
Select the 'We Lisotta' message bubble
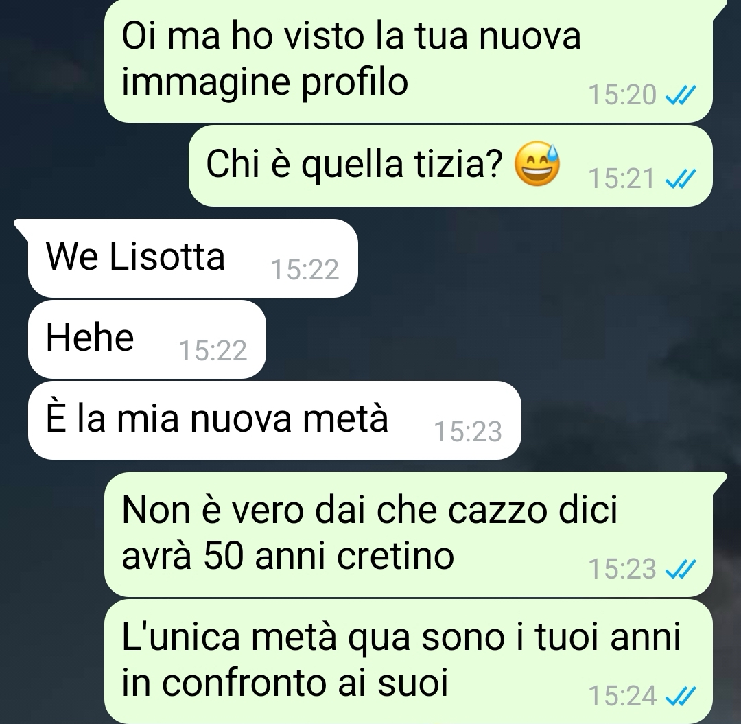pos(193,258)
